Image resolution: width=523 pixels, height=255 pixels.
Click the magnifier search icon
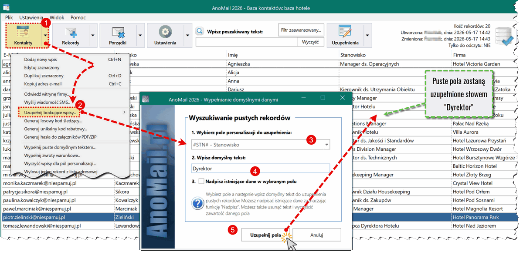pyautogui.click(x=200, y=31)
